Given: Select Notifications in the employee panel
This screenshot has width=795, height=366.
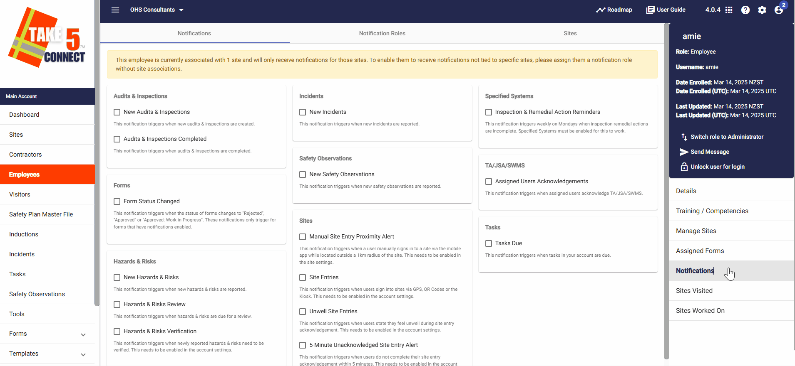Looking at the screenshot, I should pos(731,271).
